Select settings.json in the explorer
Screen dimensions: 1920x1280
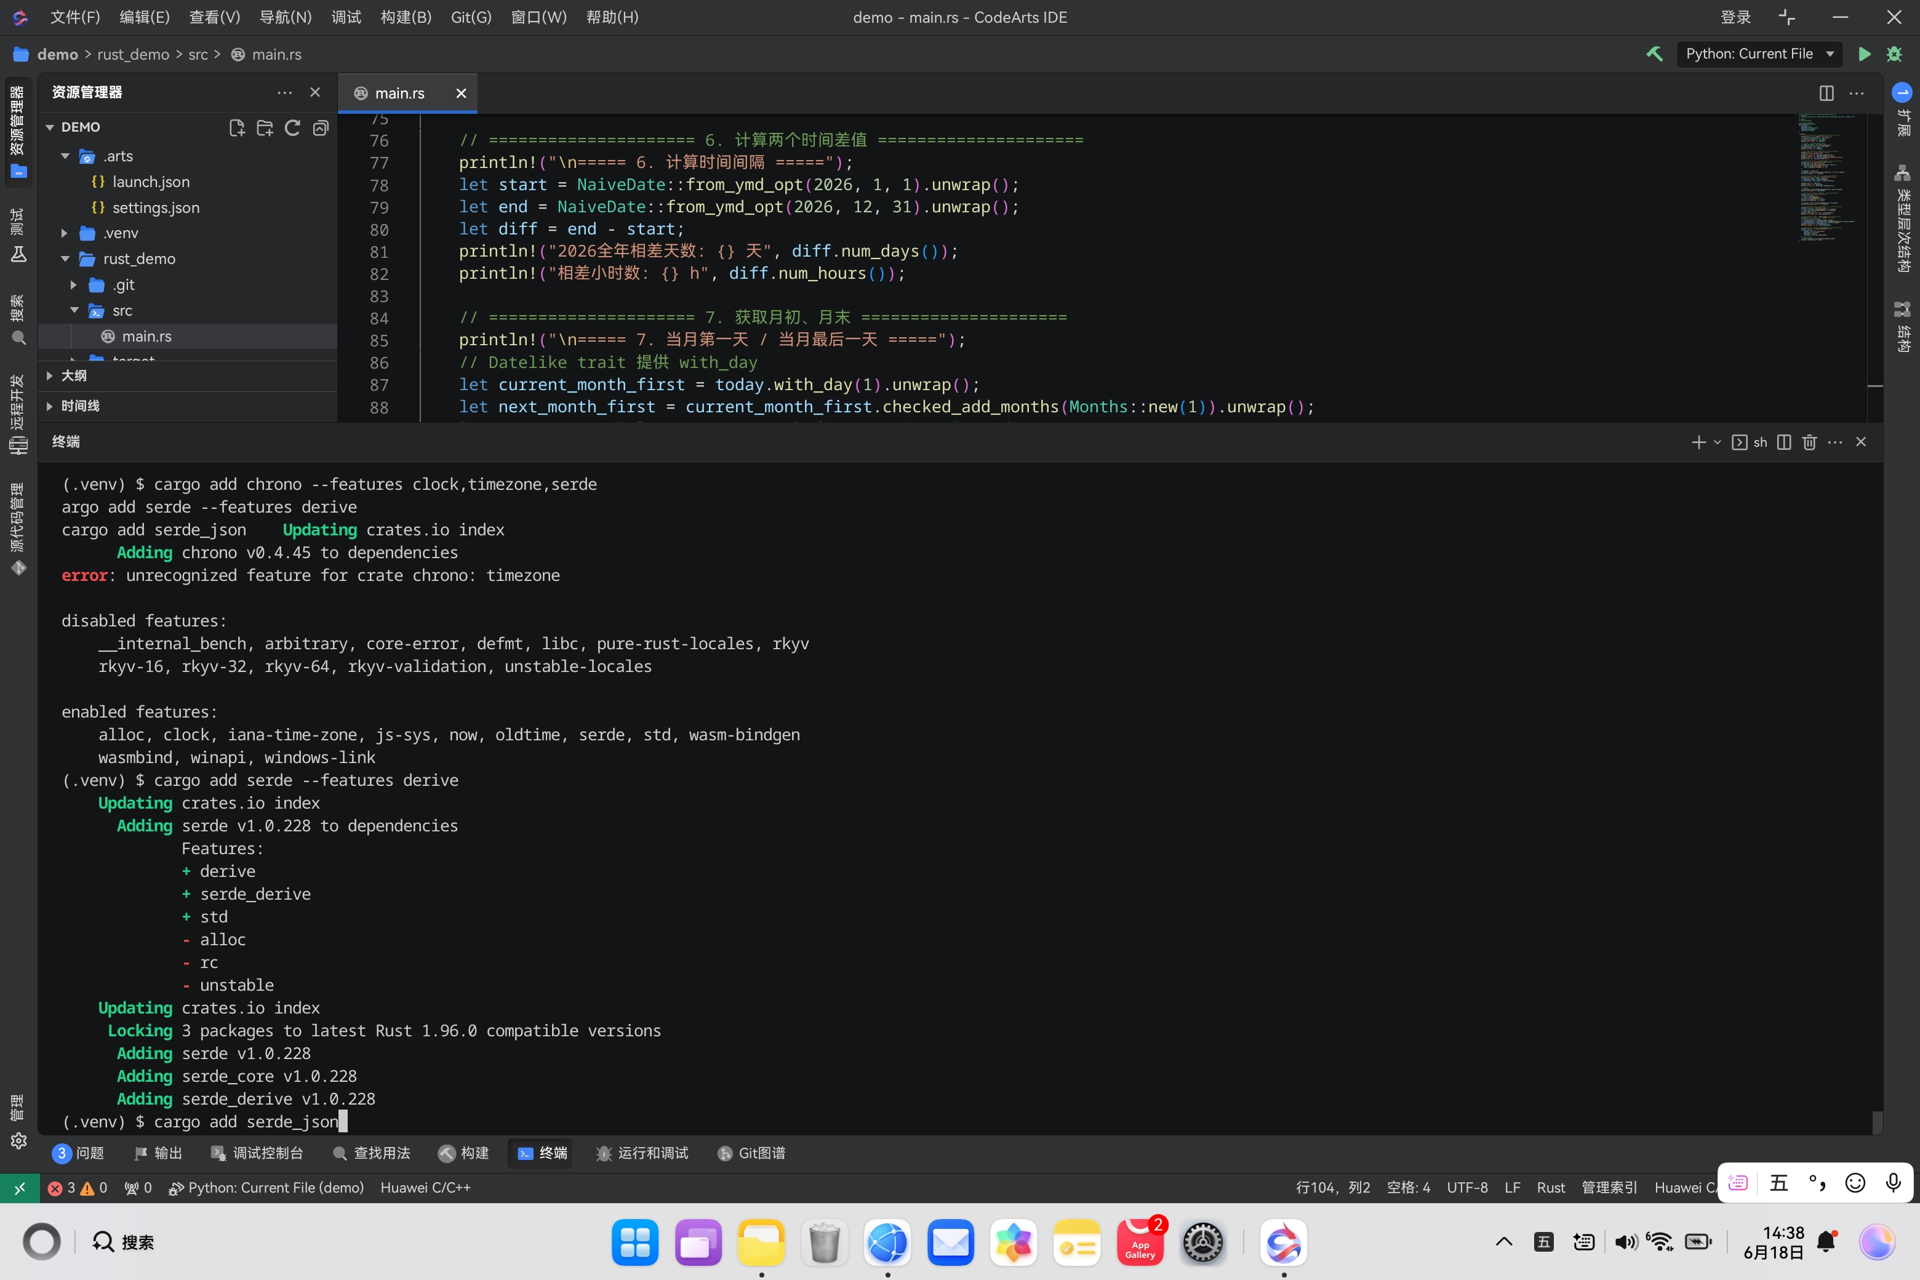click(x=156, y=208)
